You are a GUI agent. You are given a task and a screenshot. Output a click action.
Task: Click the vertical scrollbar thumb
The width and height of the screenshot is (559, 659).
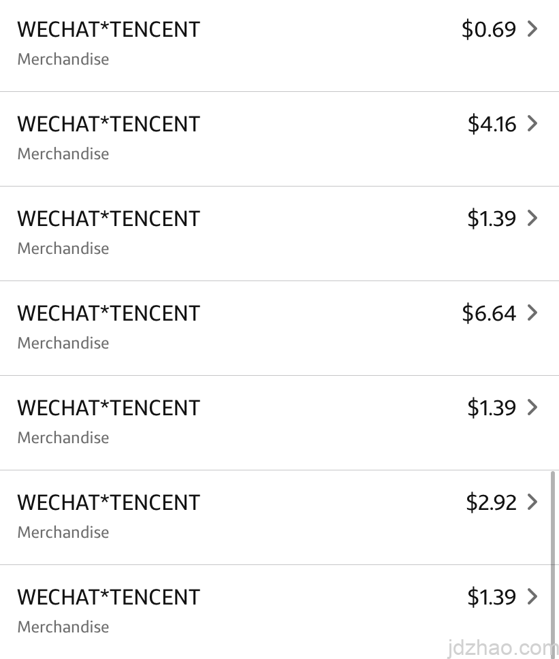pos(553,558)
